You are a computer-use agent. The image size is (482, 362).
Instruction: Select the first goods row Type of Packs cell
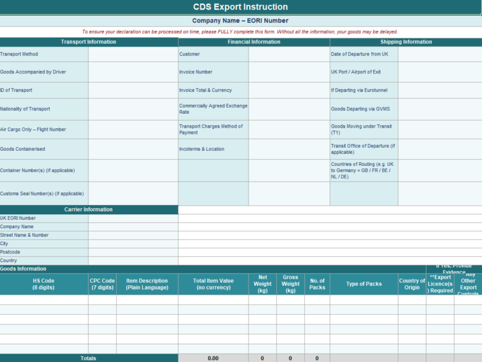[x=364, y=300]
